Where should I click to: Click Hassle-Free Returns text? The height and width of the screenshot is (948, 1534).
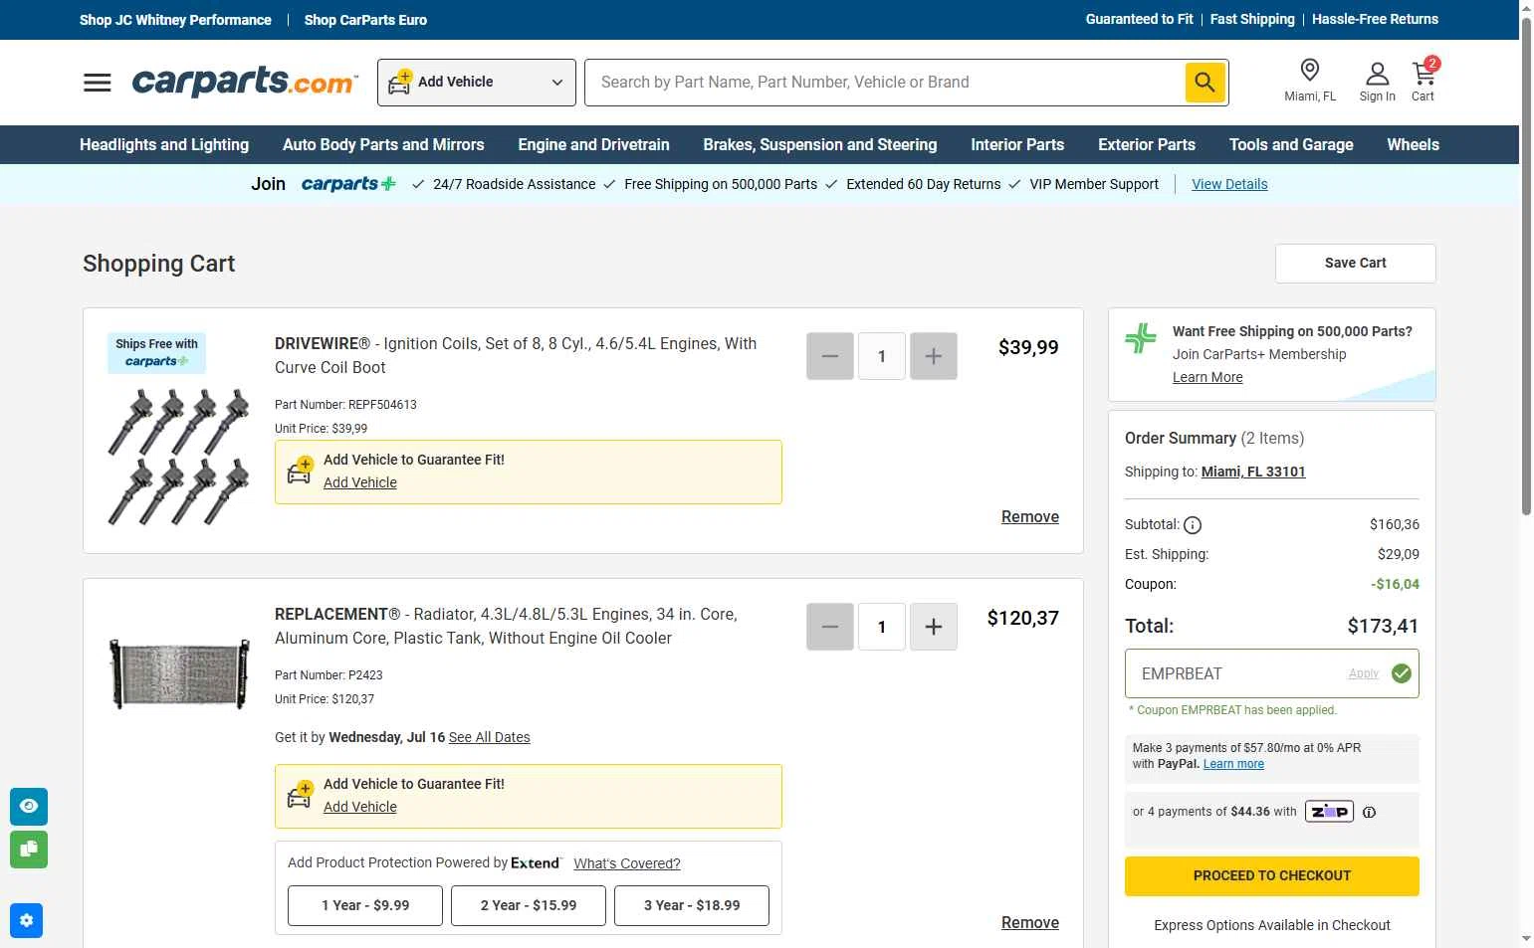1375,19
